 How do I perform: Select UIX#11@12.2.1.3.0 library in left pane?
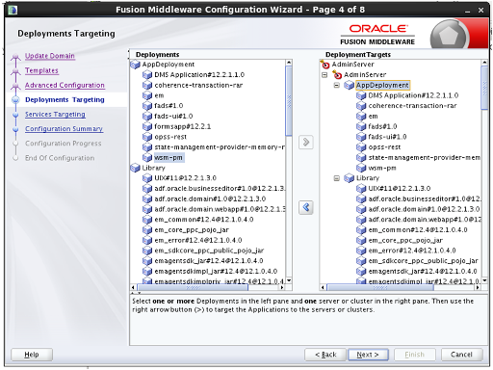(185, 178)
